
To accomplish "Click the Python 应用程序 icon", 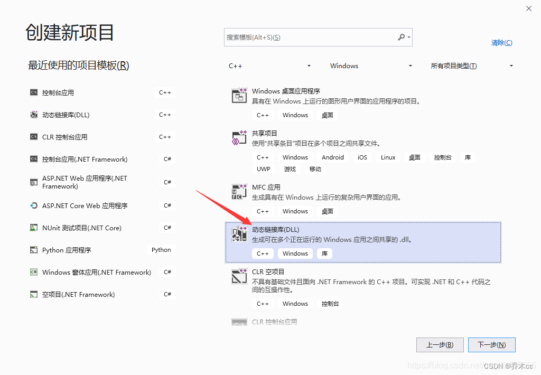I will 33,250.
